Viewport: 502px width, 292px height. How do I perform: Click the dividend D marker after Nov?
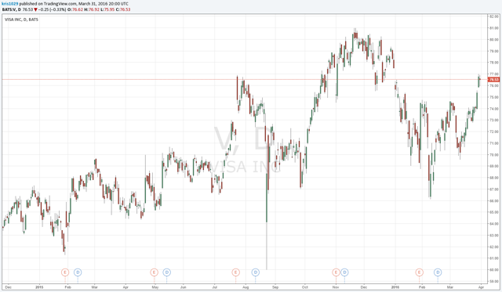click(x=344, y=272)
